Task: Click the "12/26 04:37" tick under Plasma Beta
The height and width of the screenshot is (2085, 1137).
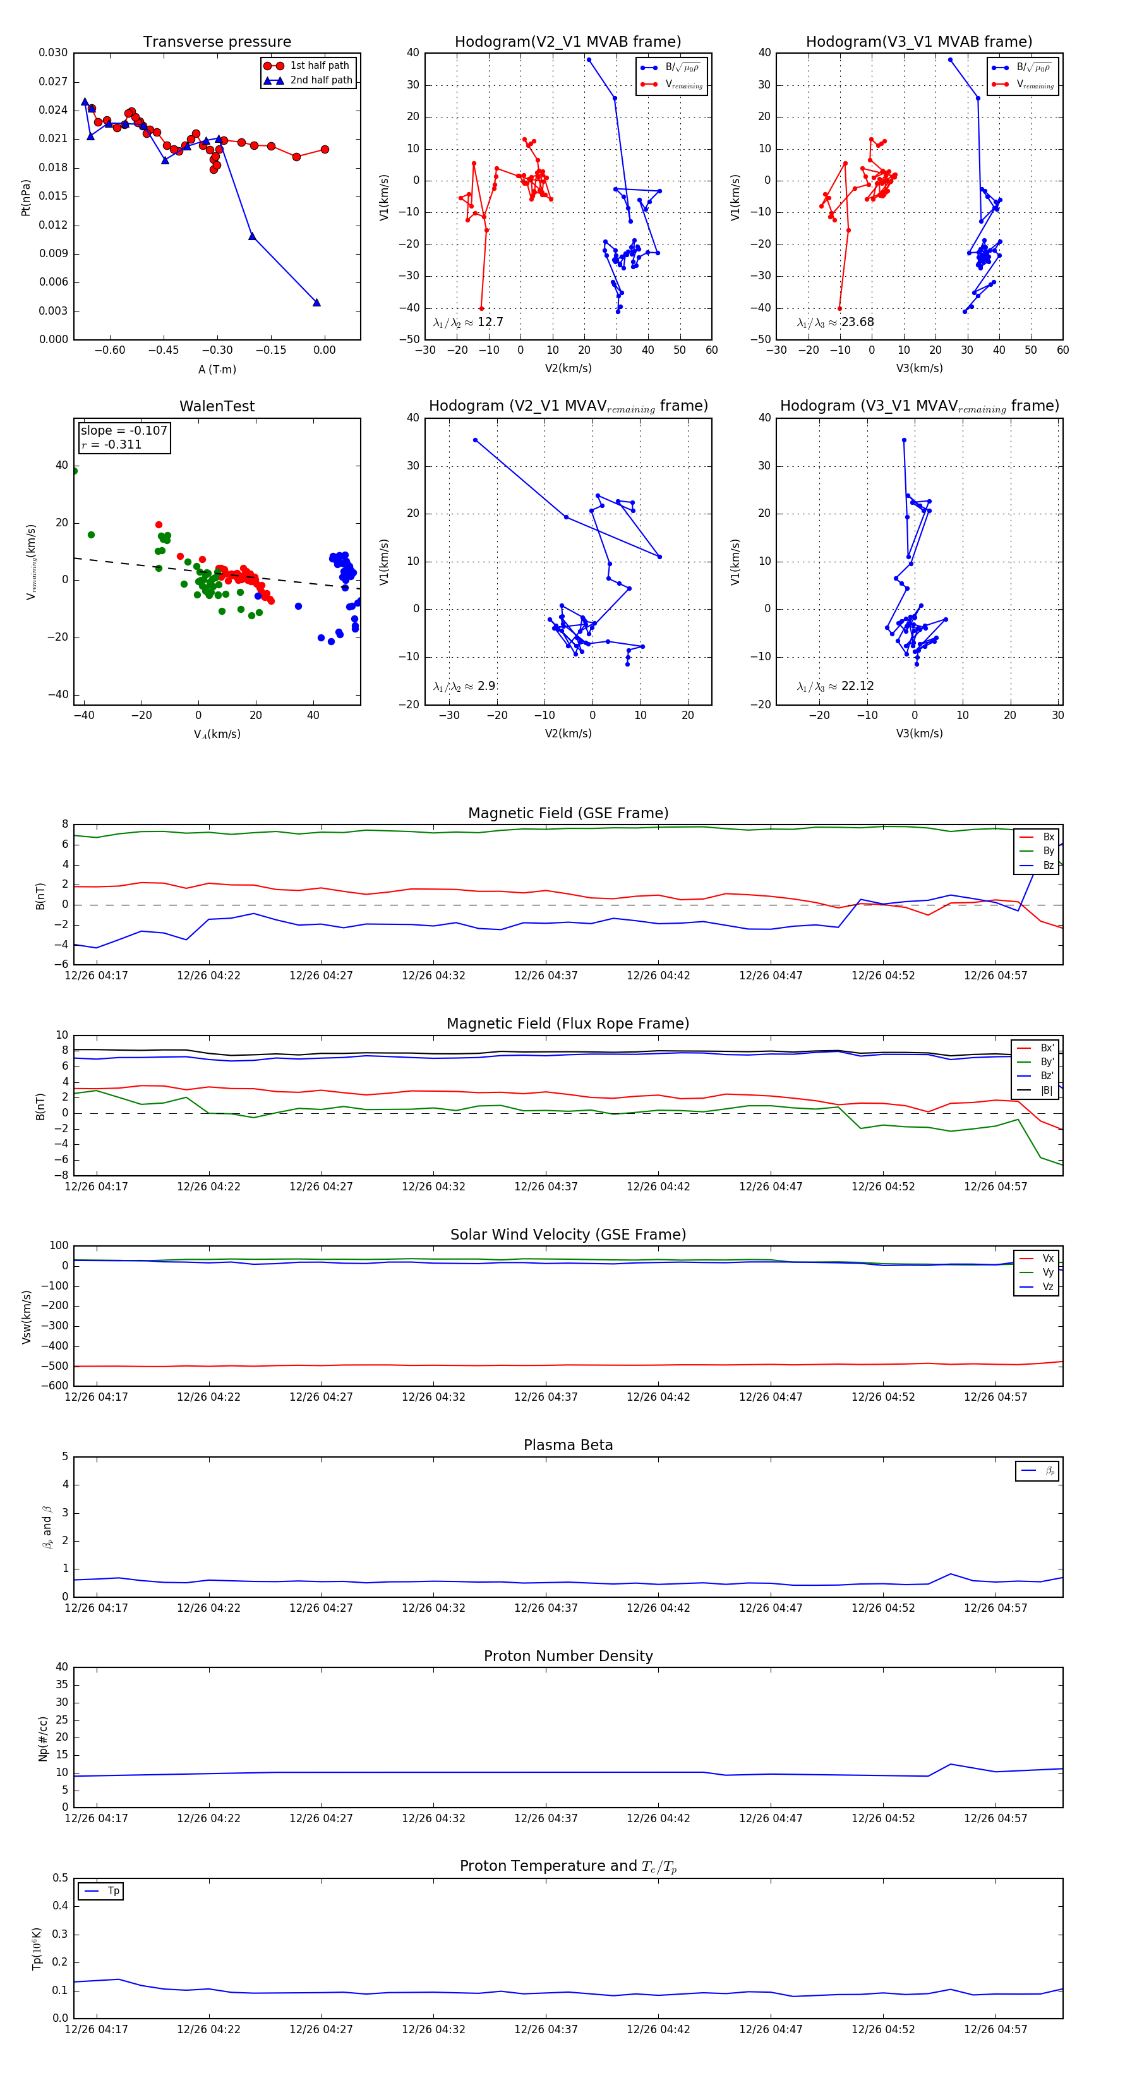Action: coord(545,1607)
